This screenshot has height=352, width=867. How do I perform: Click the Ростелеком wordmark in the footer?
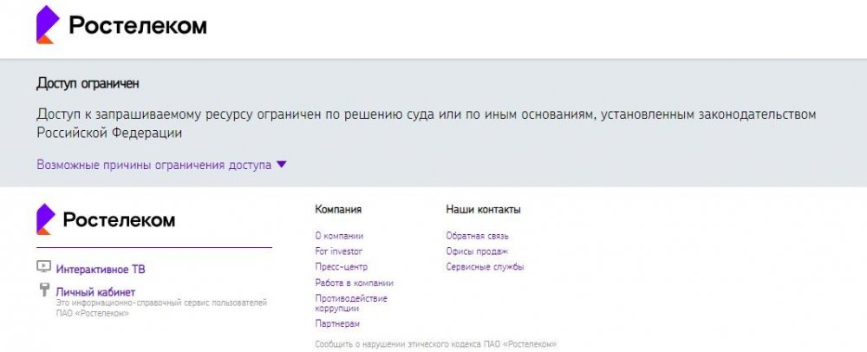119,220
